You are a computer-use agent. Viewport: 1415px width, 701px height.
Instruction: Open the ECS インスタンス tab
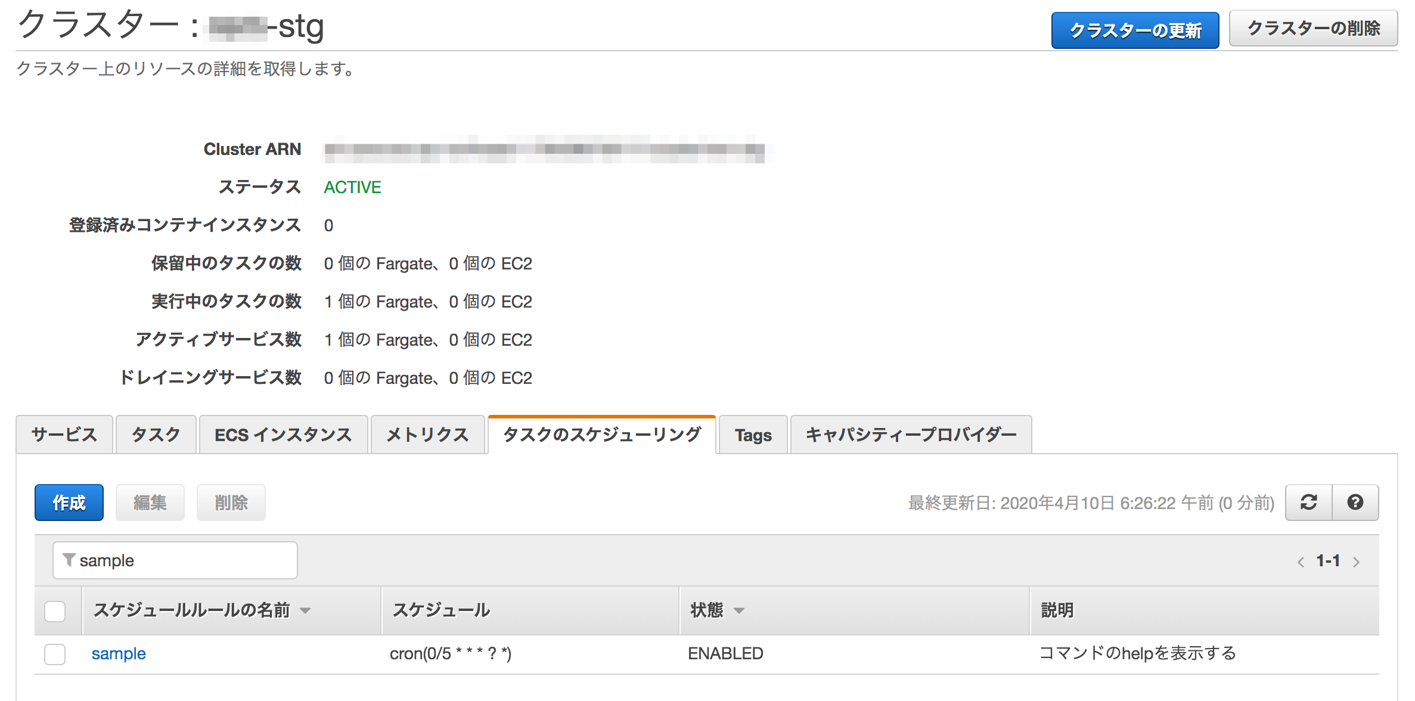284,435
